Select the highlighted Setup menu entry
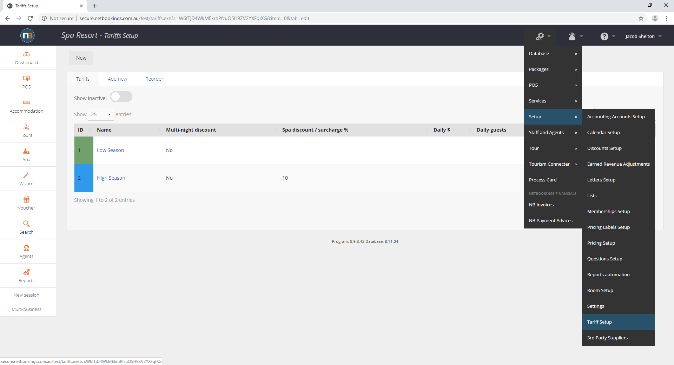Image resolution: width=674 pixels, height=365 pixels. 553,117
